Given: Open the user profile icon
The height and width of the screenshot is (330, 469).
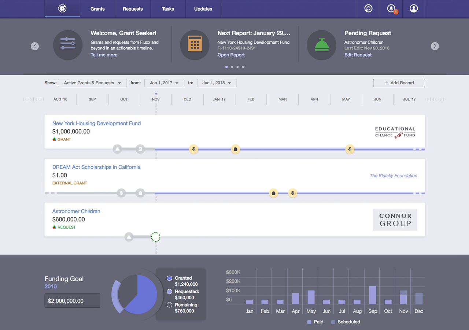Looking at the screenshot, I should [414, 8].
